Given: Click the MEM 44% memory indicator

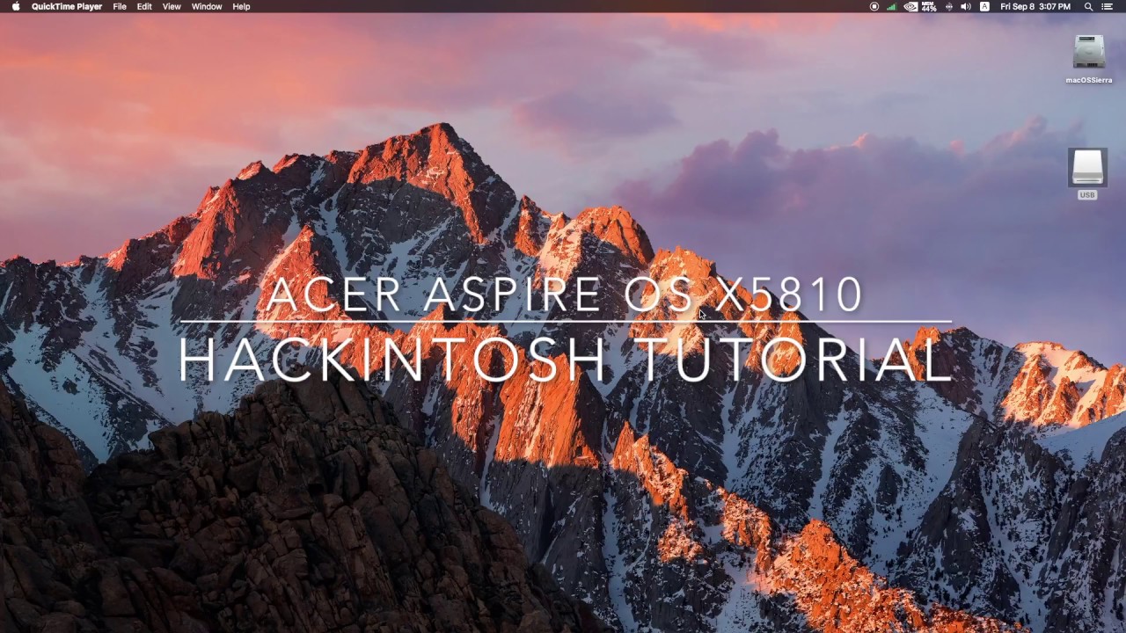Looking at the screenshot, I should click(929, 6).
